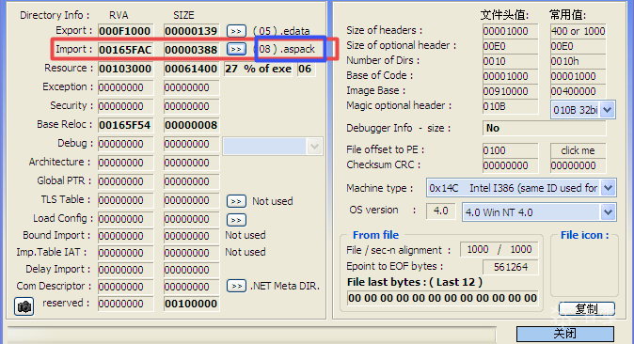Click the 关闭 (close) button

[564, 334]
